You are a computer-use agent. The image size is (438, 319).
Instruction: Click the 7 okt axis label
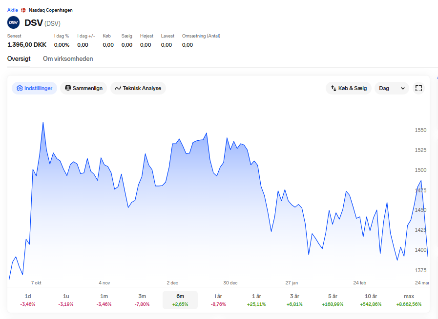36,283
